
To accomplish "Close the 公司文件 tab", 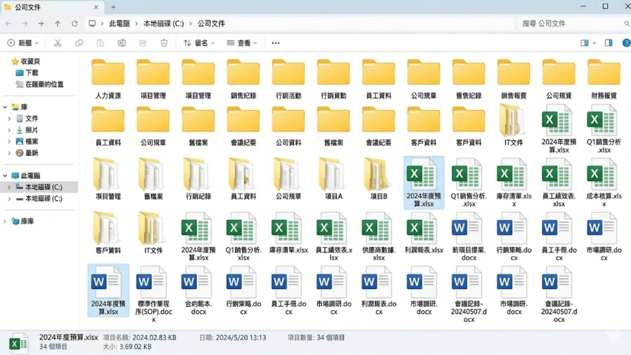I will (x=96, y=7).
